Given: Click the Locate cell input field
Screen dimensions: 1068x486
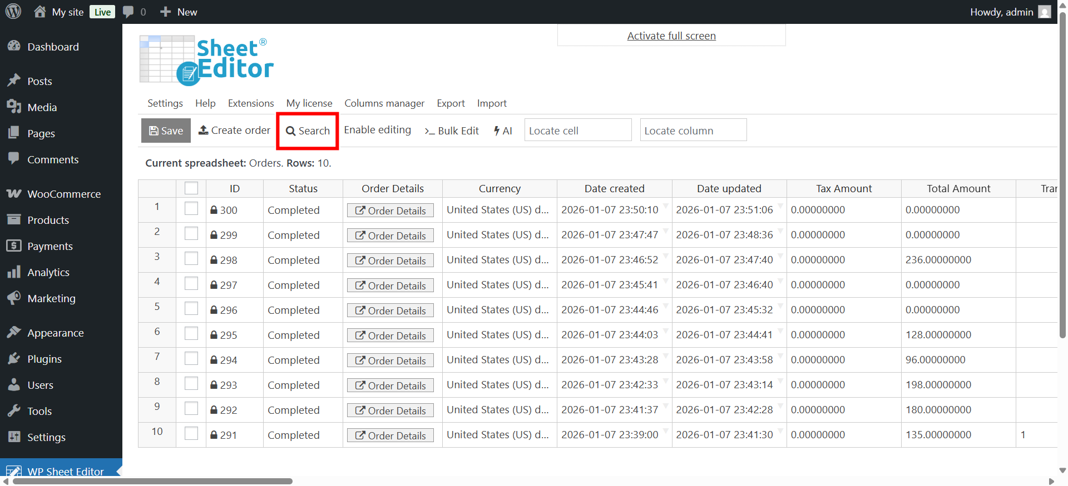Looking at the screenshot, I should click(x=577, y=131).
